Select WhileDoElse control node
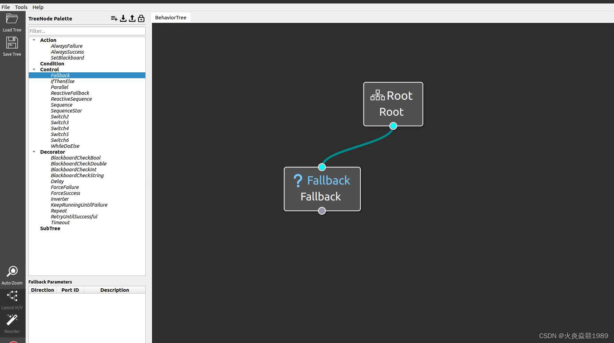 pos(65,146)
